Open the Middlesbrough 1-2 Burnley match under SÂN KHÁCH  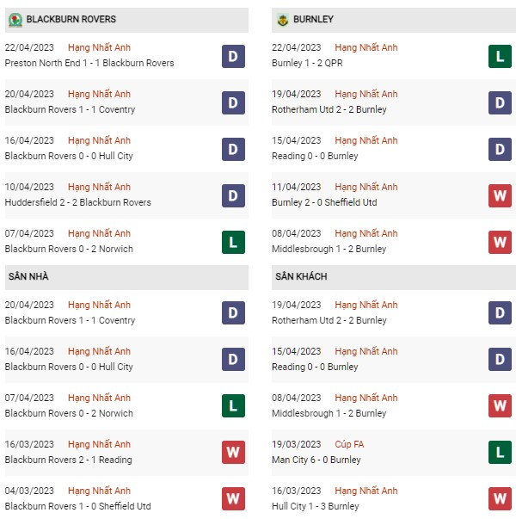point(329,413)
